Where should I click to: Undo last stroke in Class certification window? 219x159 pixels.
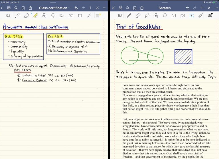[x=76, y=8]
